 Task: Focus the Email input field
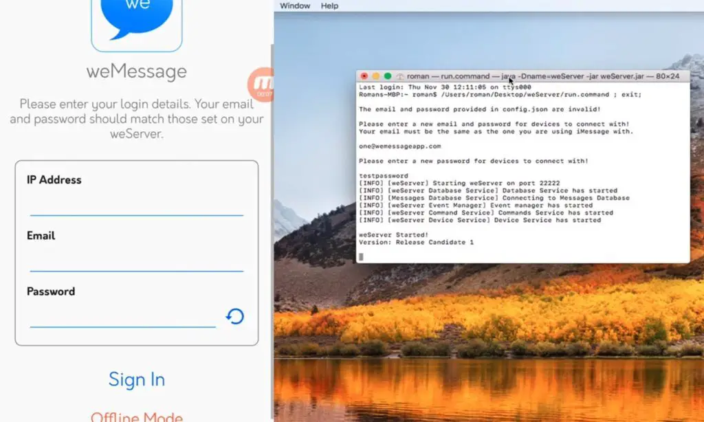(137, 261)
